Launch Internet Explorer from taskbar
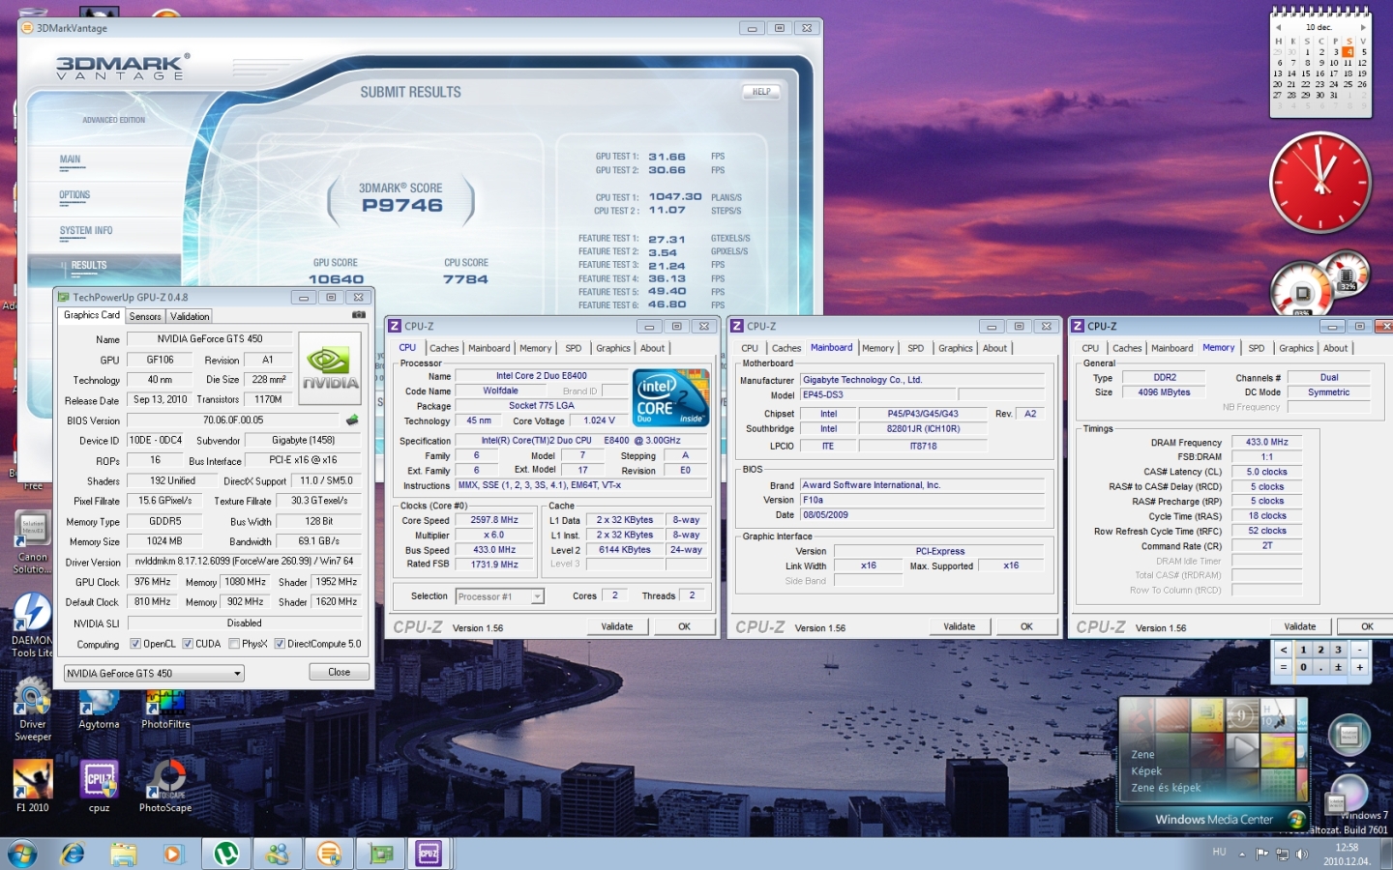Screen dimensions: 1393x870 [73, 854]
